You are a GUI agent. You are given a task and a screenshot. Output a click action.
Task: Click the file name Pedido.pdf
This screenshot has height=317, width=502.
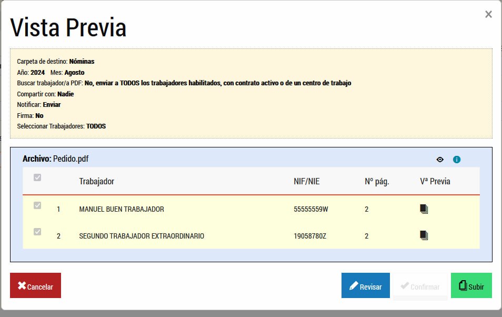click(x=71, y=158)
